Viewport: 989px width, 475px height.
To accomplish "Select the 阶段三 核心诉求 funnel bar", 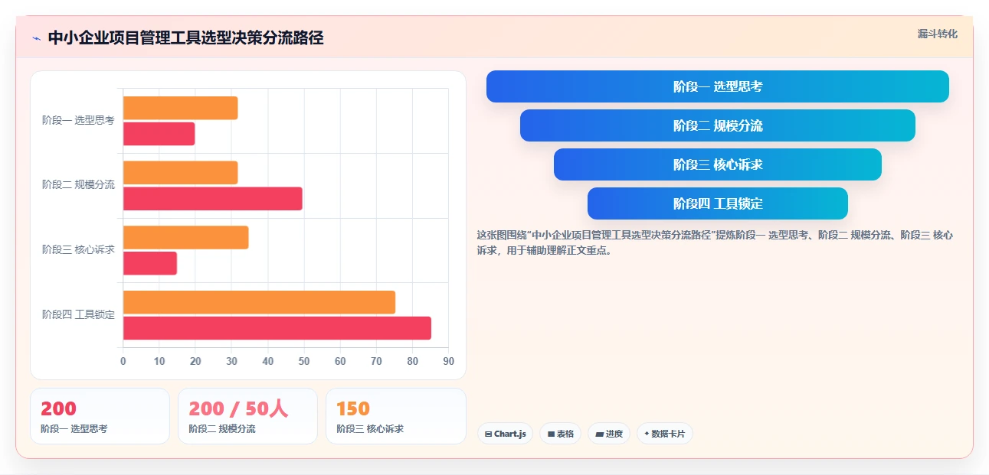I will pyautogui.click(x=718, y=164).
